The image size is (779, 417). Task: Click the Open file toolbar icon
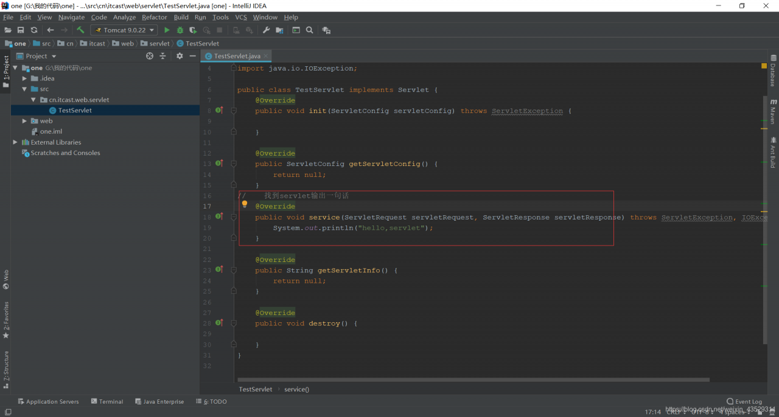click(x=8, y=30)
